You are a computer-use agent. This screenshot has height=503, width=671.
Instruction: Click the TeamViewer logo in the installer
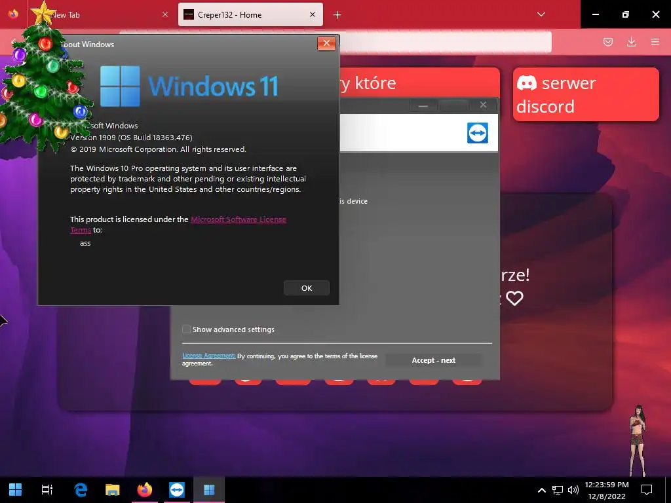point(478,132)
